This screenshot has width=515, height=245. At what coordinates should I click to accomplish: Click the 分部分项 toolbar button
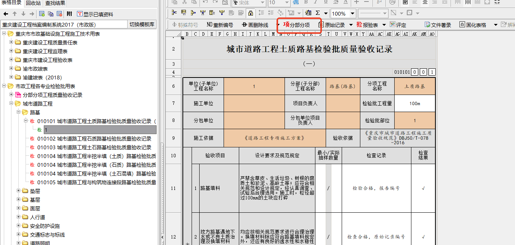tap(296, 25)
